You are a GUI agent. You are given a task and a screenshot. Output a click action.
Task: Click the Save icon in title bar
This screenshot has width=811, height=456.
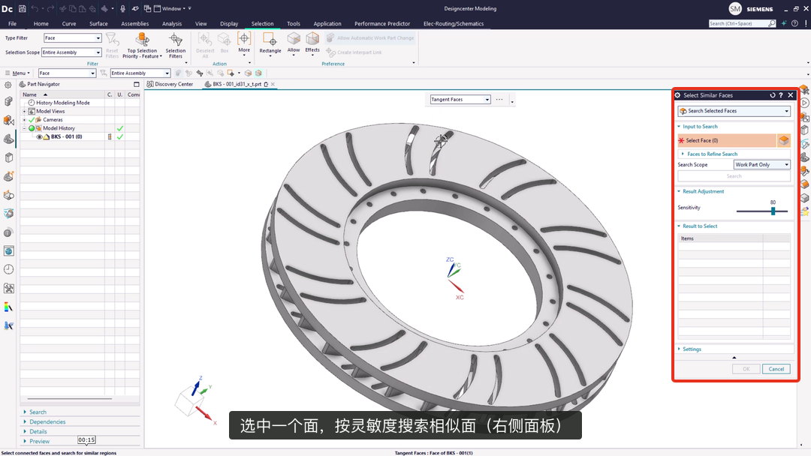(23, 9)
